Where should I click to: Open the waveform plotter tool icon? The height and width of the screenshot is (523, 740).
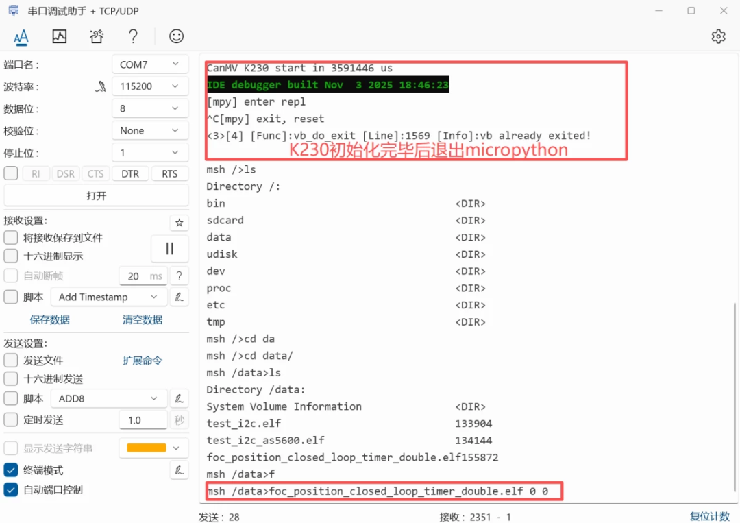59,36
